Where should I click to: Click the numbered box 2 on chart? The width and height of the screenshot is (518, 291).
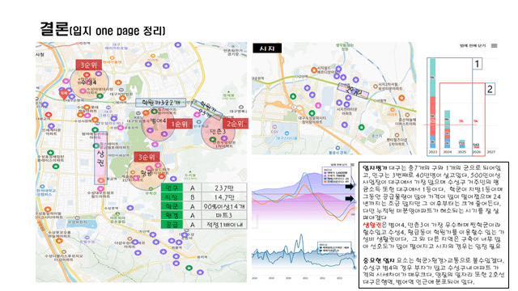[x=490, y=89]
